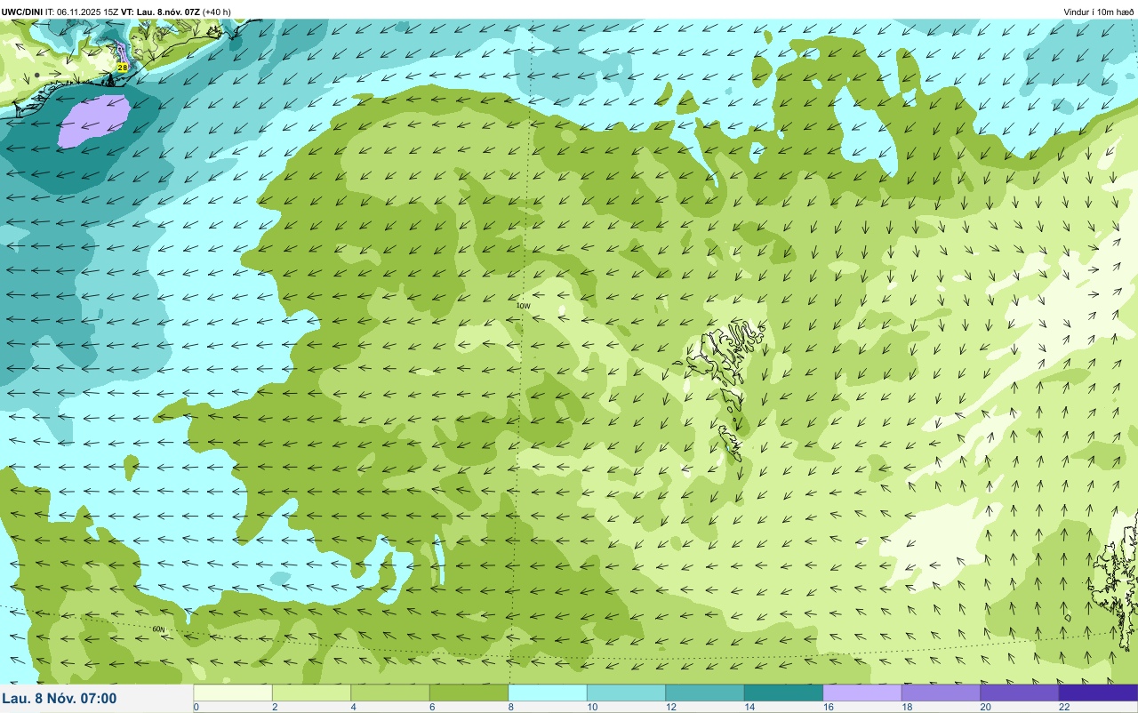This screenshot has width=1138, height=713.
Task: Select the 16–18 m/s lavender legend swatch
Action: point(862,693)
